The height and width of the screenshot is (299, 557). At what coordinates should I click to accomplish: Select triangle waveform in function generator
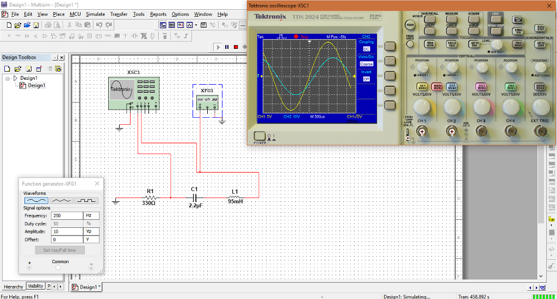tap(61, 201)
